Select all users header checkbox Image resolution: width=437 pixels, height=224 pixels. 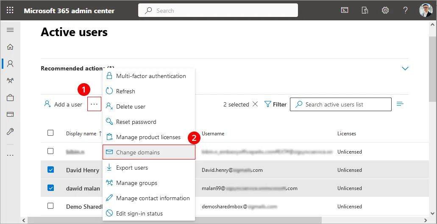50,133
